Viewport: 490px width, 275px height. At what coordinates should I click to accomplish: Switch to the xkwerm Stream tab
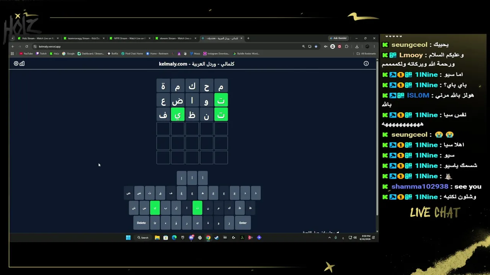[x=176, y=38]
